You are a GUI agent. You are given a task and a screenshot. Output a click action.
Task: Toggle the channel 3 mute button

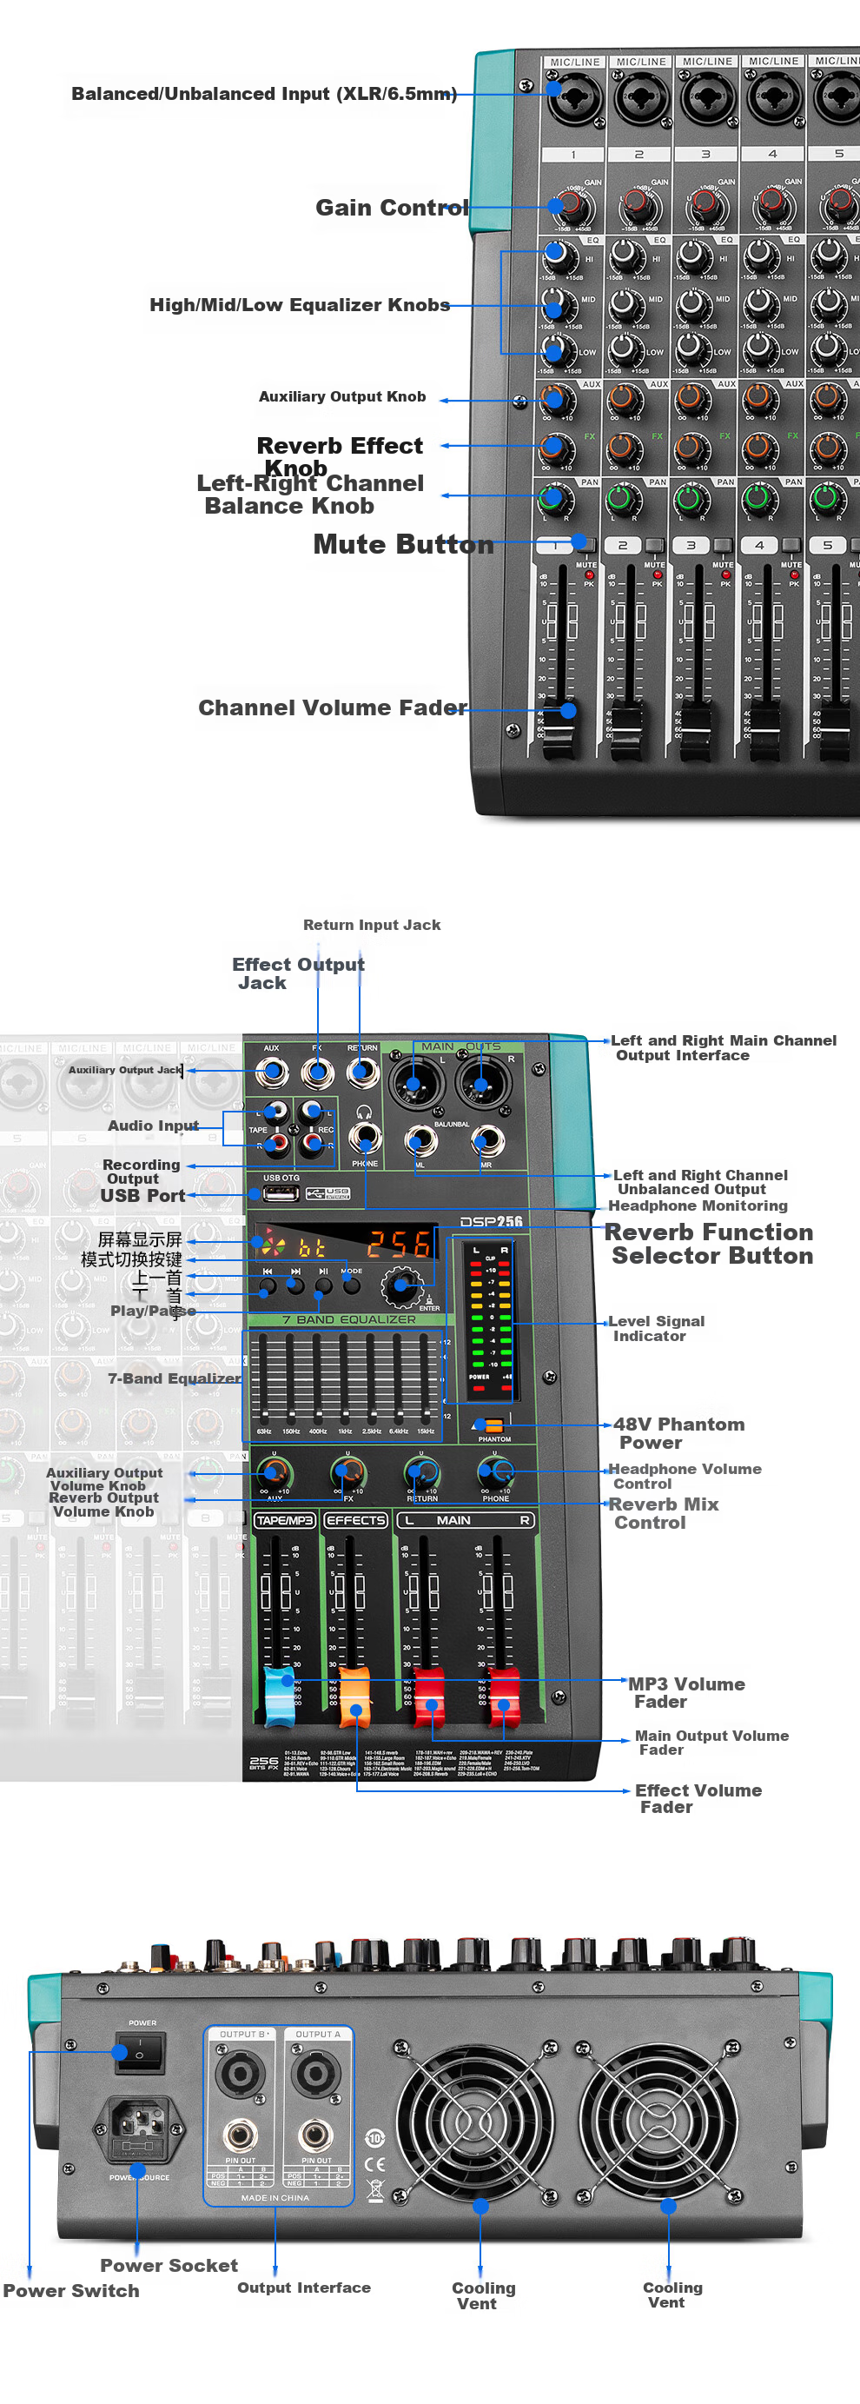coord(723,545)
